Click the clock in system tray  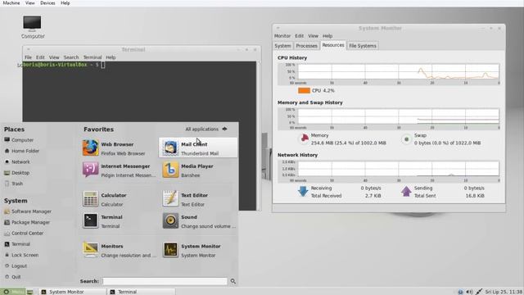(x=504, y=292)
